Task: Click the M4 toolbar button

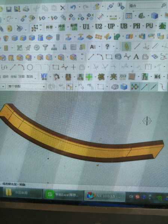Action: click(x=157, y=77)
